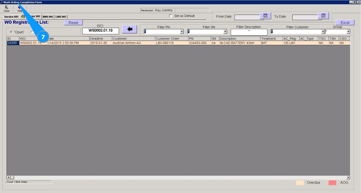Export the list with the Excel button
Image resolution: width=361 pixels, height=193 pixels.
345,23
